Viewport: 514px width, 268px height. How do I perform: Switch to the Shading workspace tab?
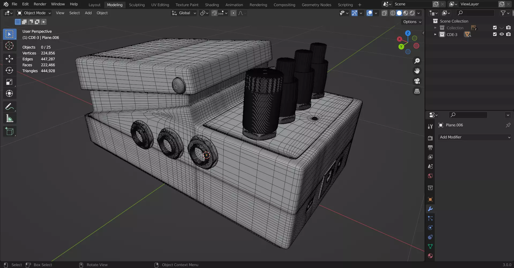[x=212, y=5]
